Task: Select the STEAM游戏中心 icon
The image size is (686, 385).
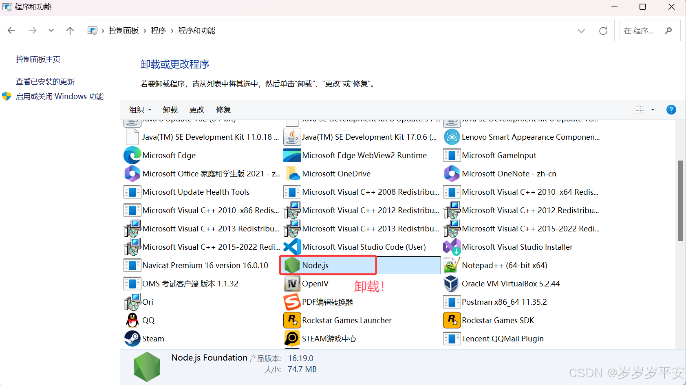Action: tap(292, 339)
